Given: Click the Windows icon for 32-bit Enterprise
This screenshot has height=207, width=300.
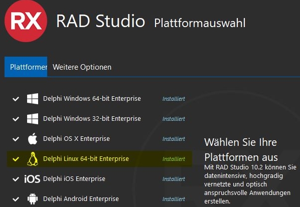Looking at the screenshot, I should (33, 119).
